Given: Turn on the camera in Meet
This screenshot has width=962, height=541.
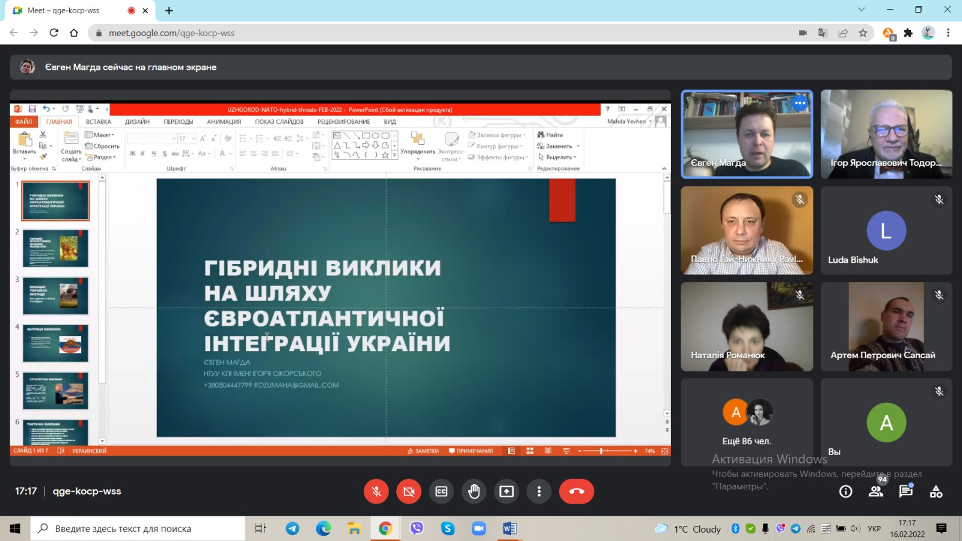Looking at the screenshot, I should 409,492.
